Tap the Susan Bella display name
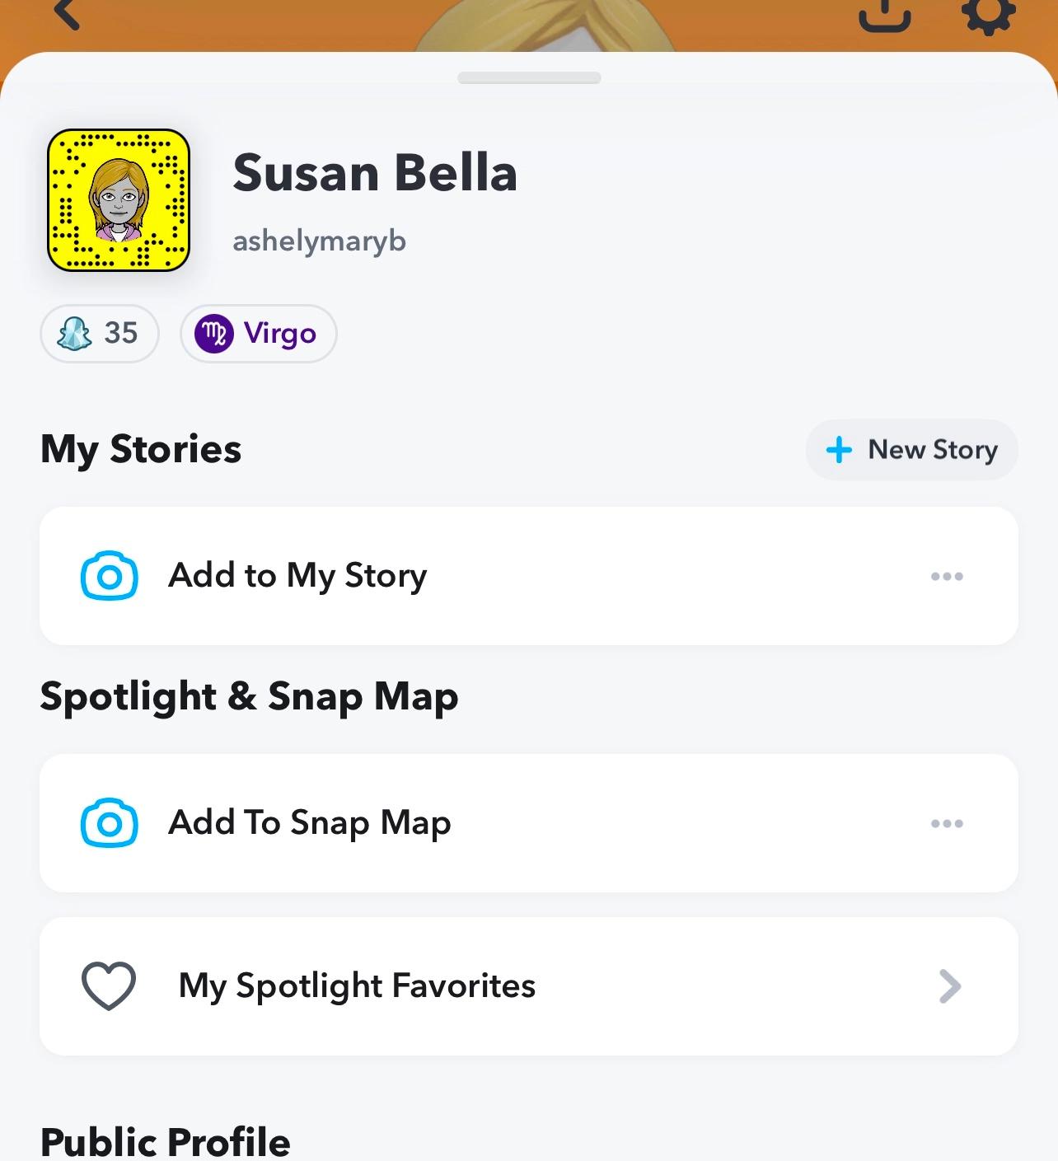This screenshot has height=1161, width=1058. point(375,173)
